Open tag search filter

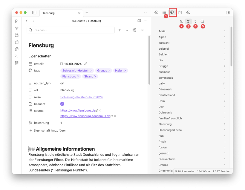(202, 21)
